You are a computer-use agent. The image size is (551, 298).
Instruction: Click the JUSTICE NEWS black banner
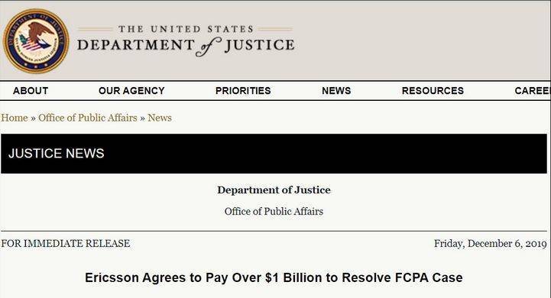tap(274, 154)
